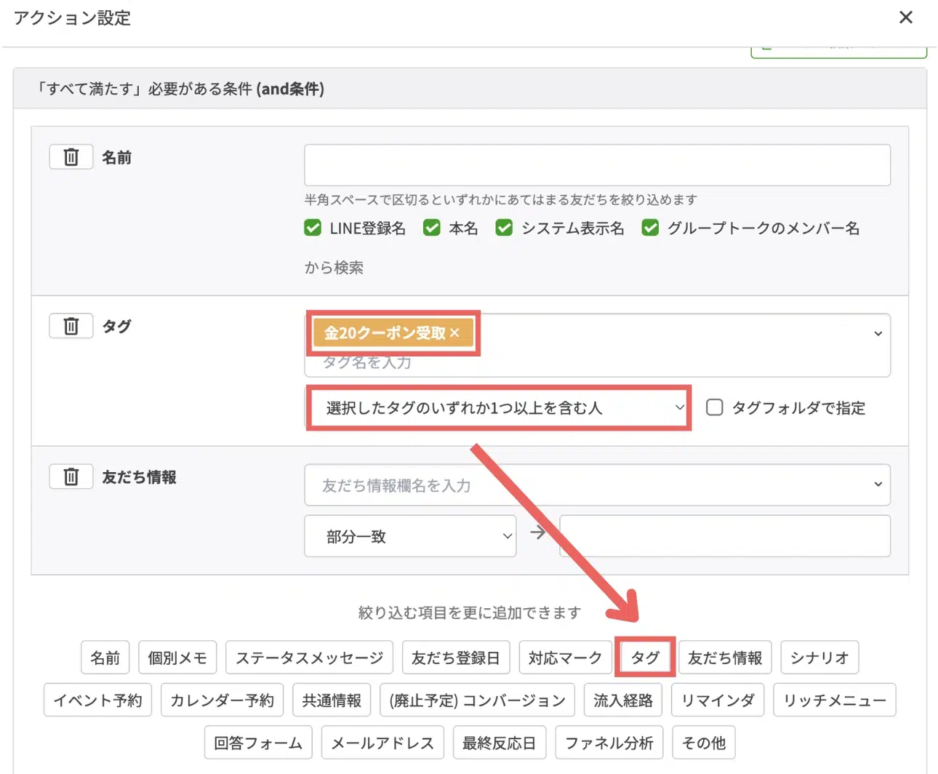Add カレンダー予約 filter item

(x=223, y=701)
